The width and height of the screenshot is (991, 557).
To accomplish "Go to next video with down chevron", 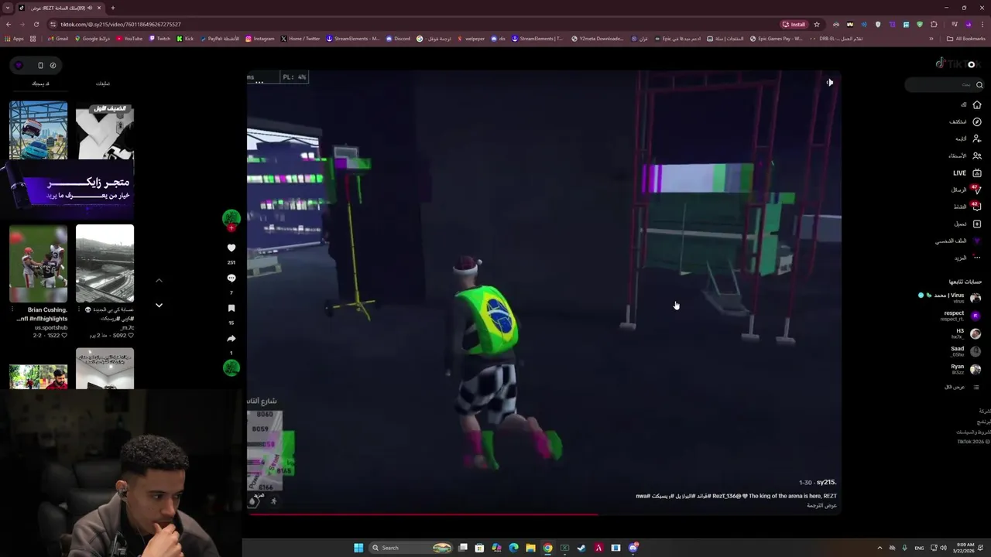I will [x=159, y=306].
